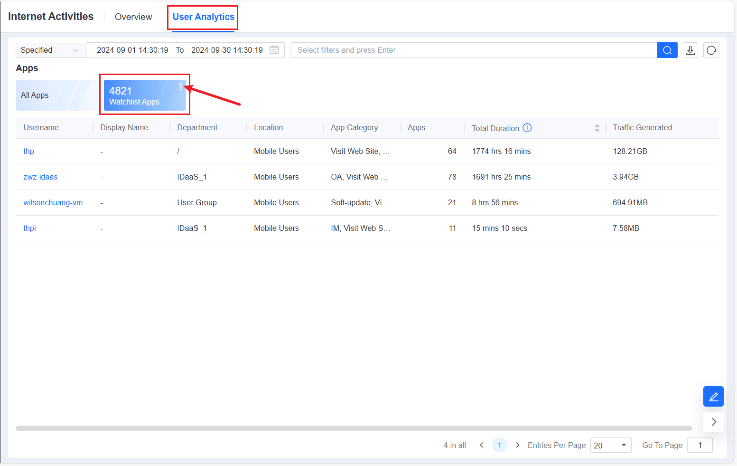Open the Watchlist Apps three-dot menu

(x=180, y=86)
